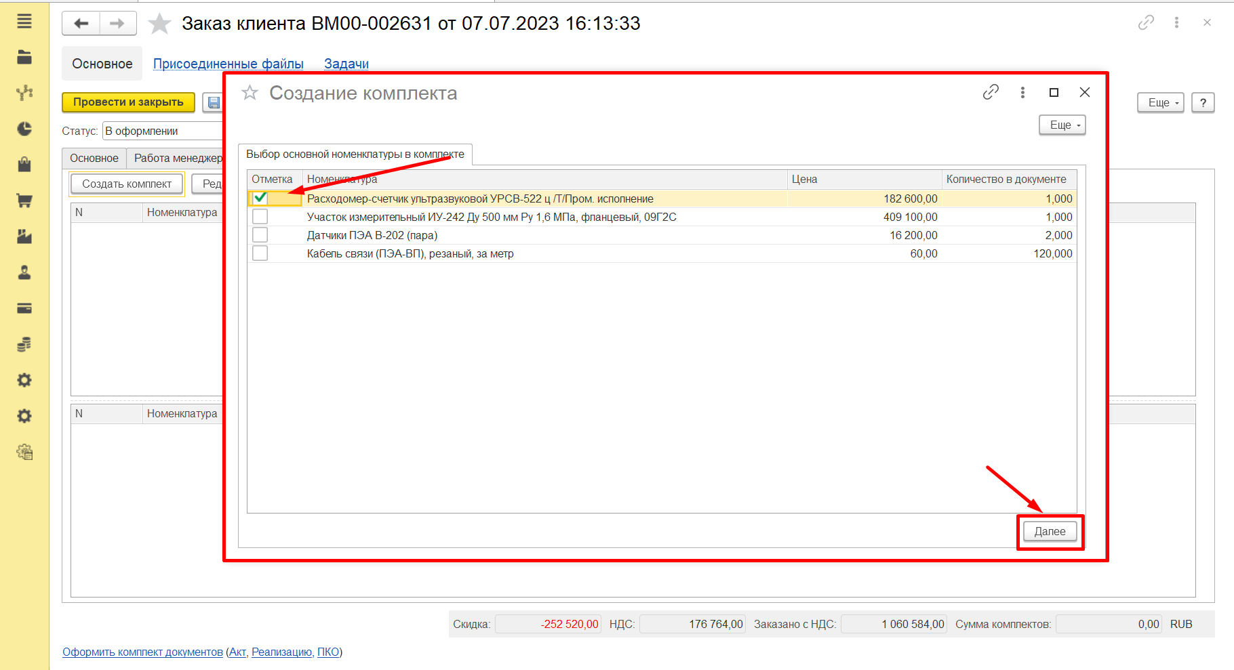Screen dimensions: 1234x670
Task: Open the shopping bag sidebar icon
Action: pos(24,165)
